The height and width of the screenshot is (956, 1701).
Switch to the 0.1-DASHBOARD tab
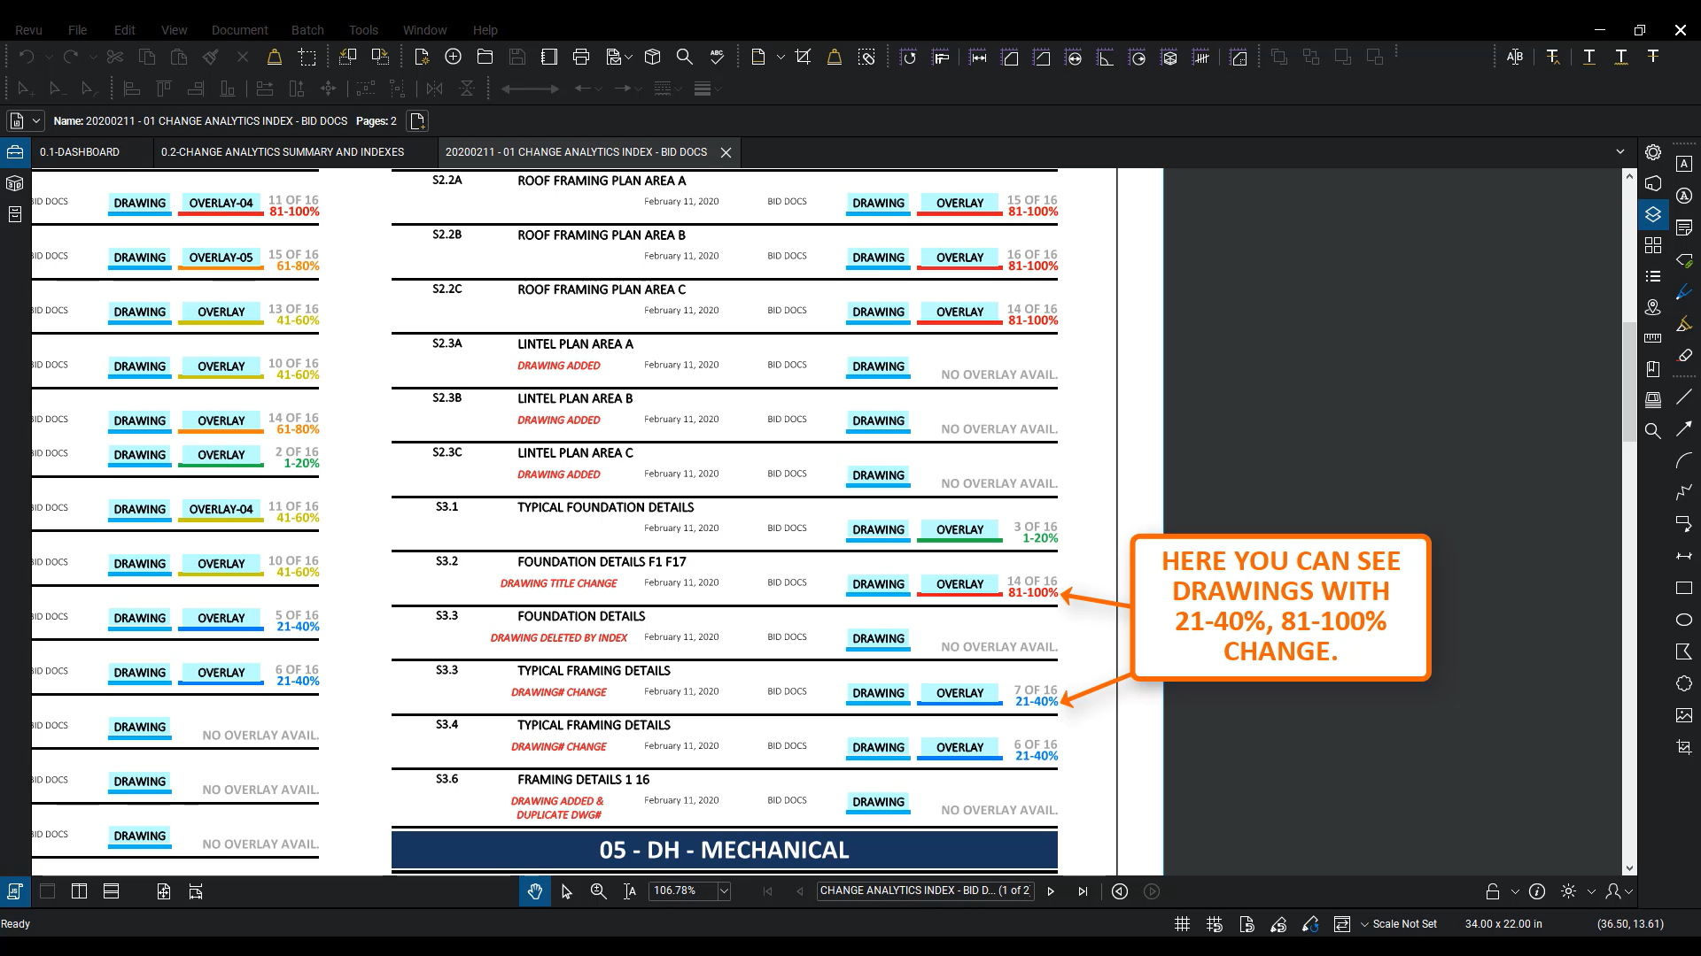click(x=80, y=152)
